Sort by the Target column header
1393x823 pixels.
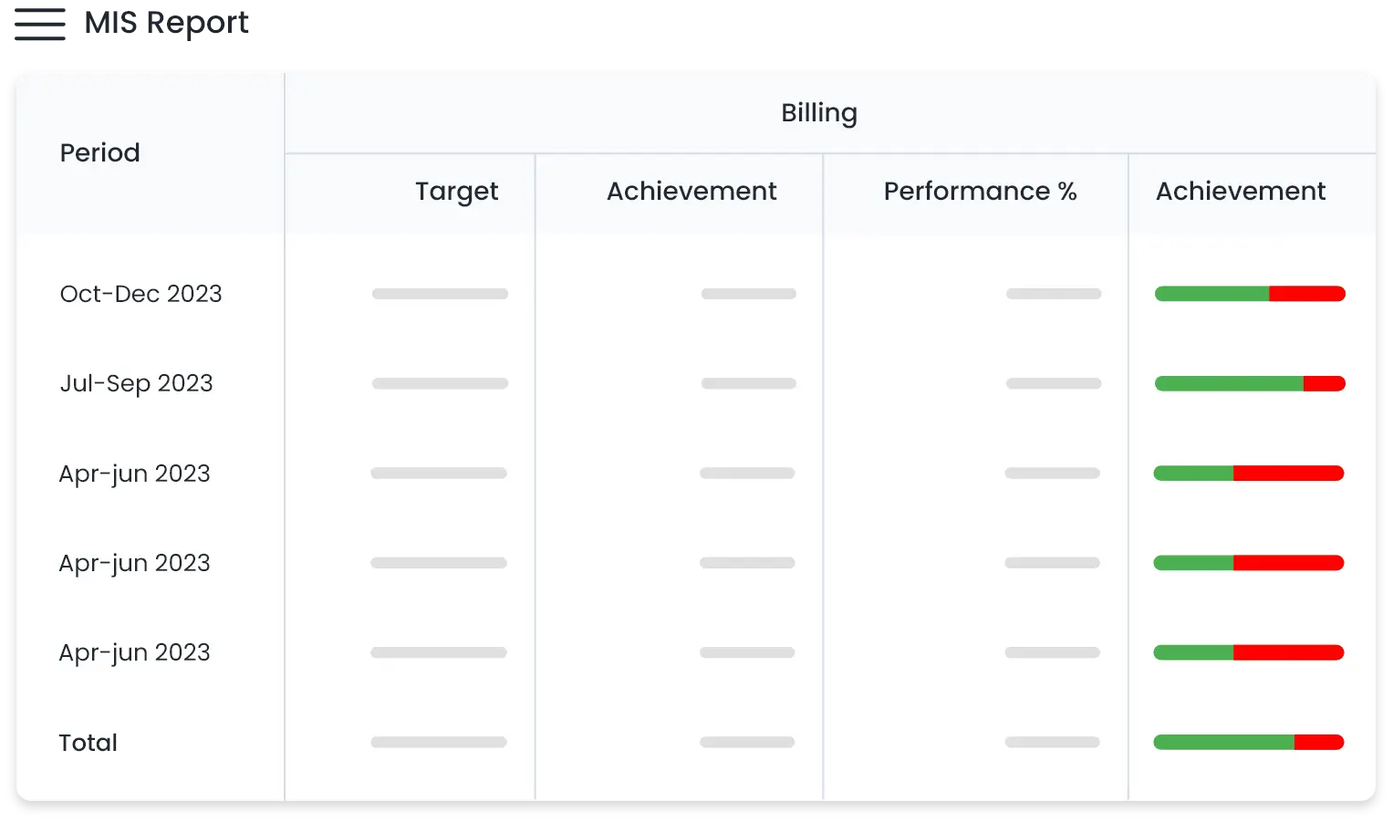pyautogui.click(x=456, y=192)
